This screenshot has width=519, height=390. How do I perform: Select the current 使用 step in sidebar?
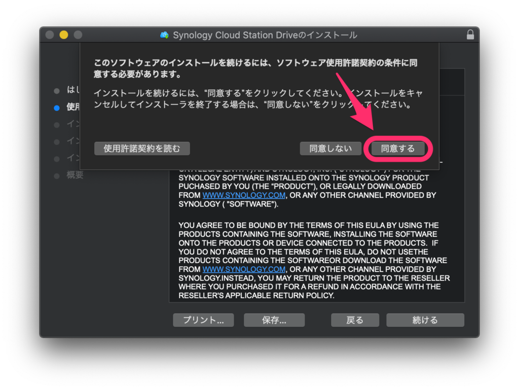point(73,108)
